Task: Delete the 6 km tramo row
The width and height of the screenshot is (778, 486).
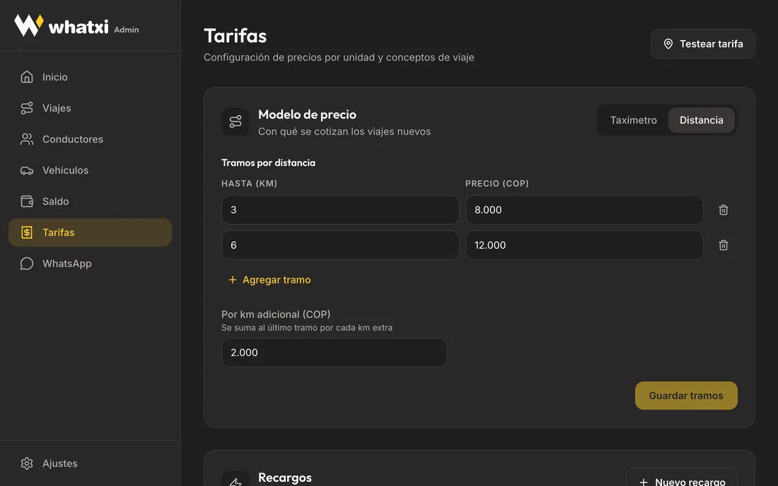Action: pos(724,245)
